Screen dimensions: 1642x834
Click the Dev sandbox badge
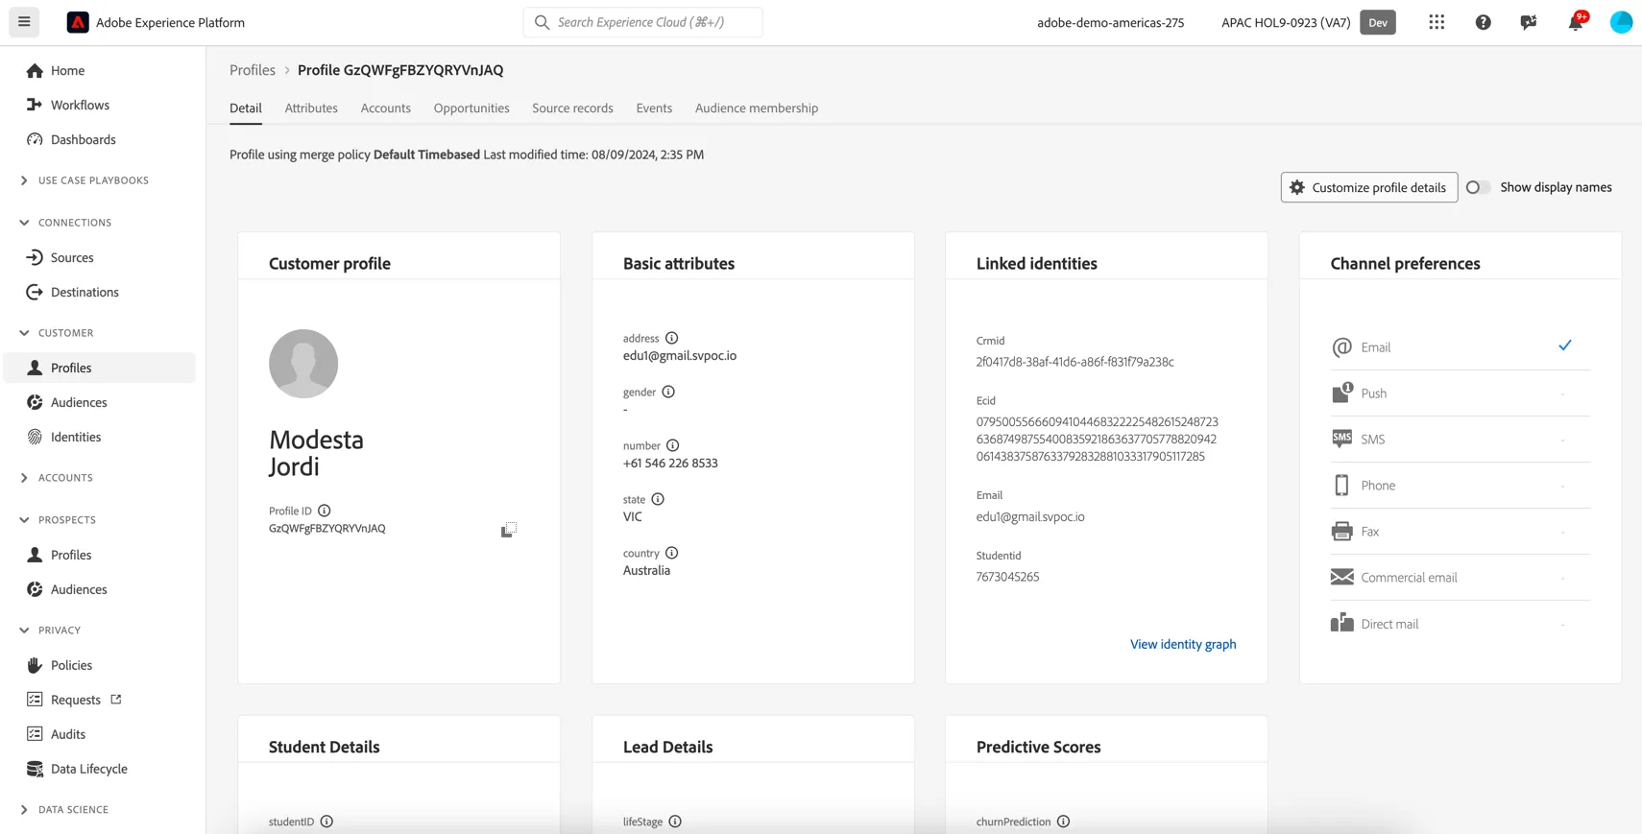point(1378,22)
